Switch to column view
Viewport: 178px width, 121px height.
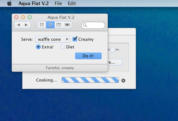pyautogui.click(x=58, y=25)
